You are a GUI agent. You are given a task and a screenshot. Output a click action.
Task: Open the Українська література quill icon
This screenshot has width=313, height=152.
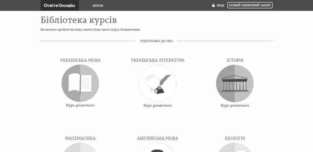point(158,83)
